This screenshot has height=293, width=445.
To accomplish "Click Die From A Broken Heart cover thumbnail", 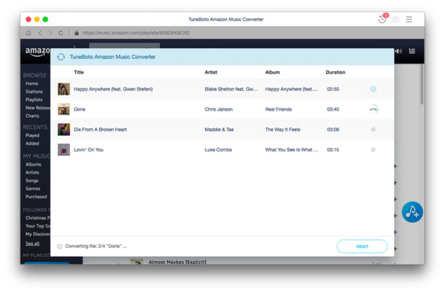I will click(x=64, y=129).
